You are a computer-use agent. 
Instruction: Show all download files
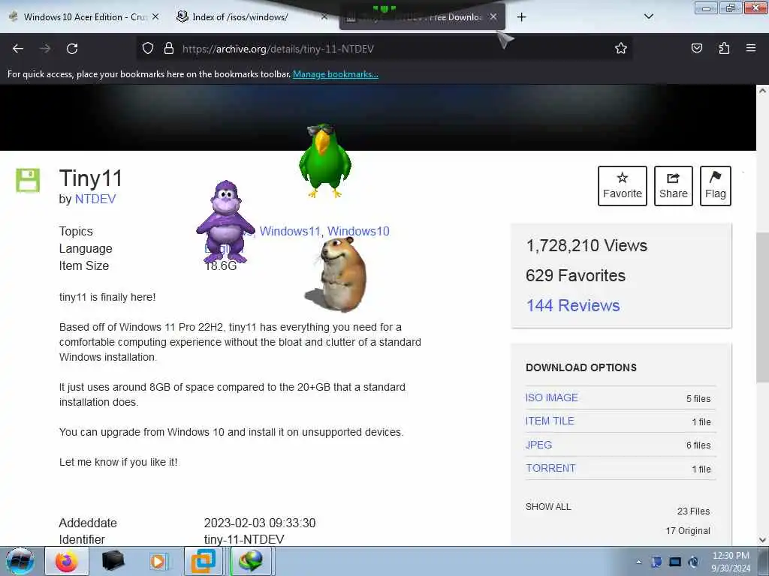click(x=548, y=507)
